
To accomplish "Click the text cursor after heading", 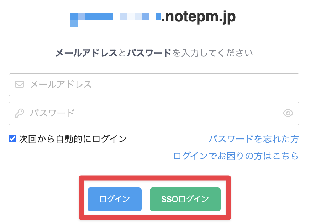I will click(253, 53).
